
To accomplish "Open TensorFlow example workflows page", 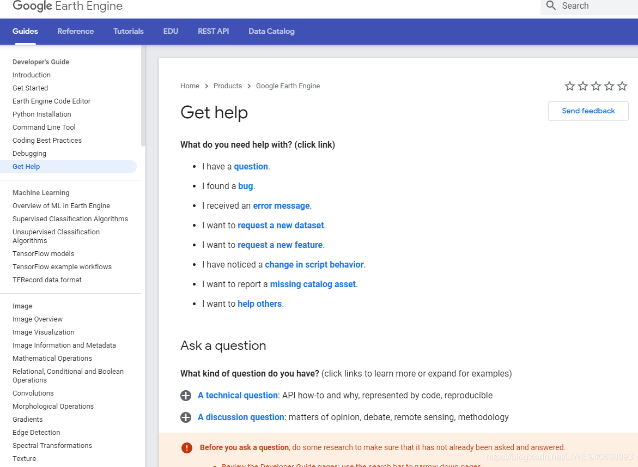I will pos(62,267).
